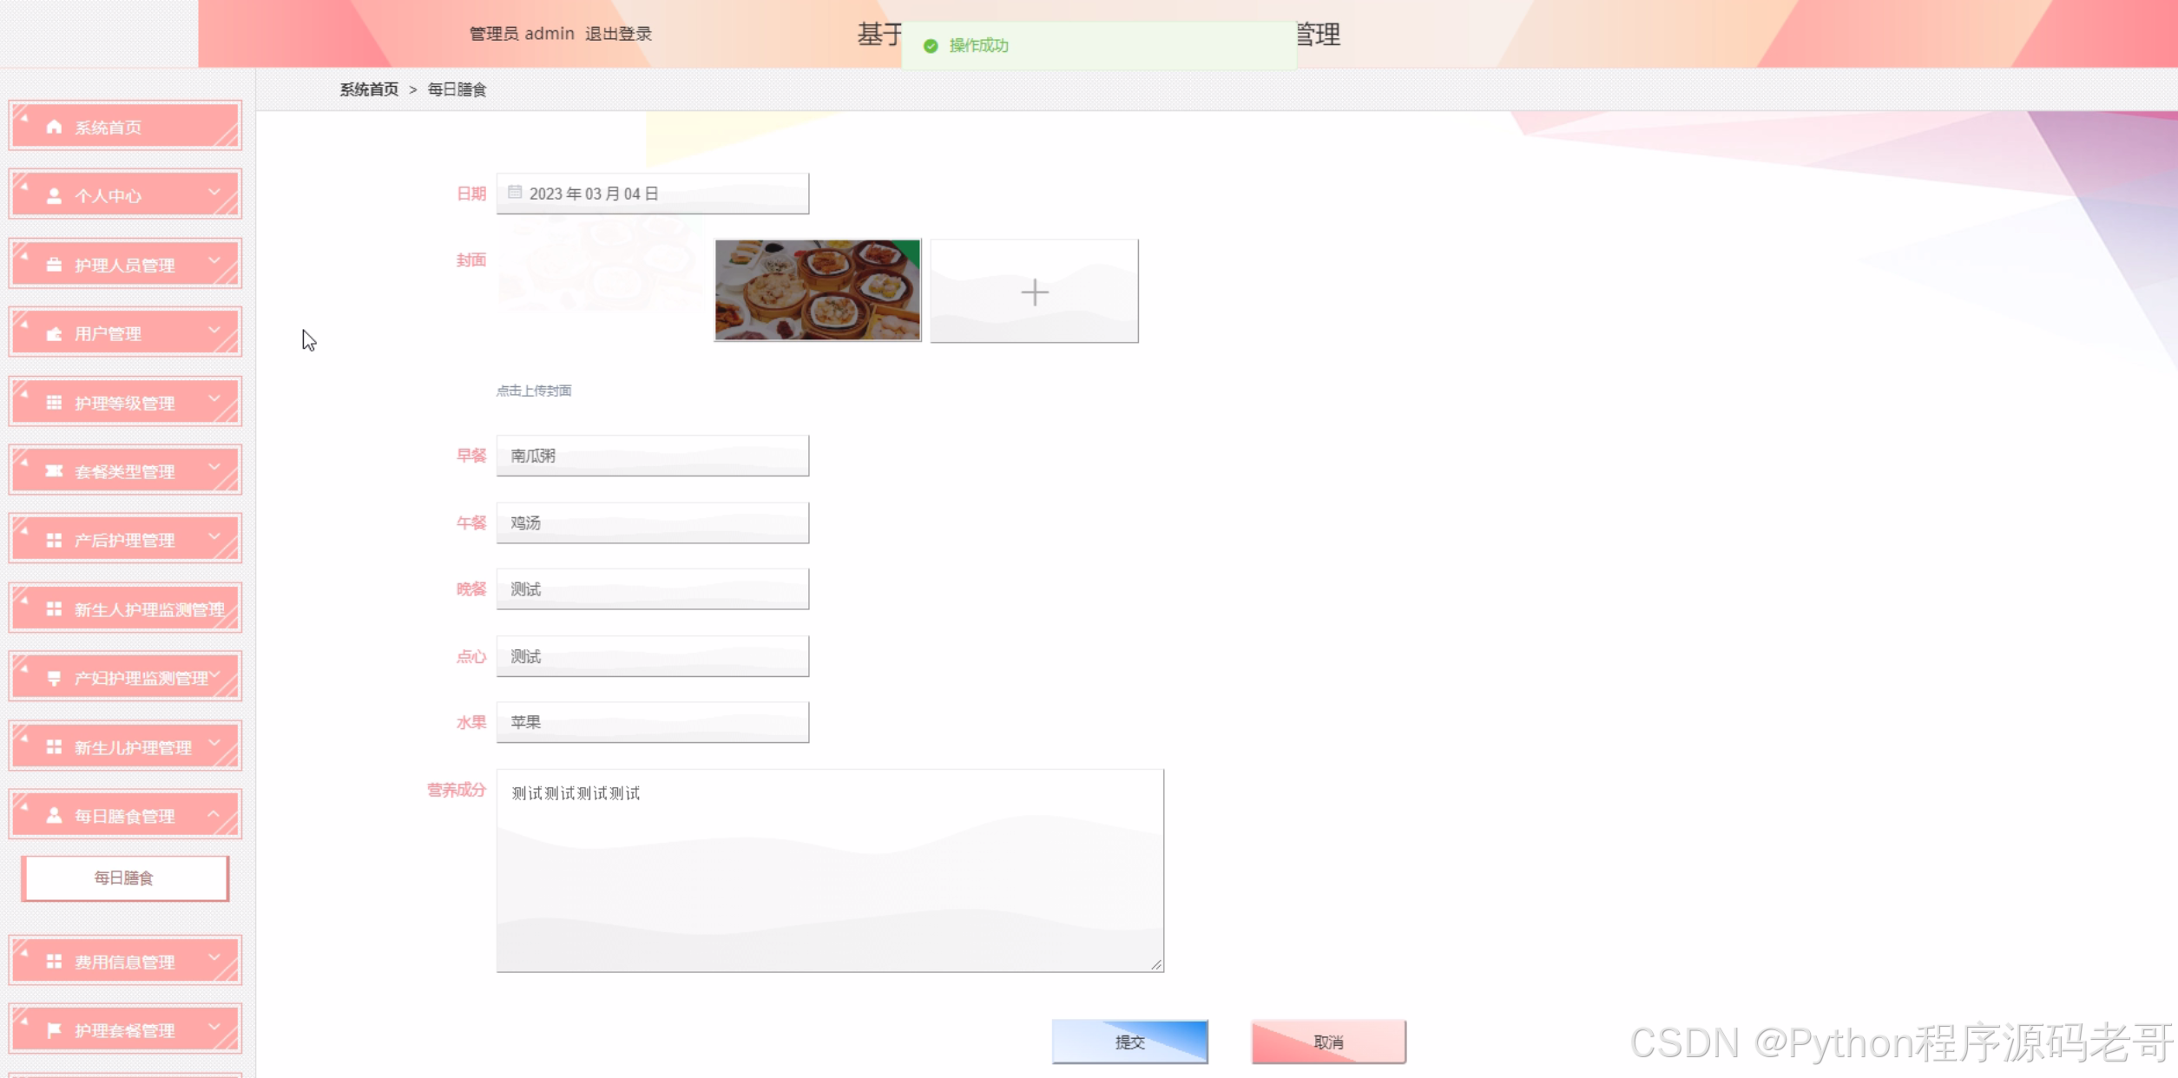
Task: Click the 退出登录 link
Action: click(x=618, y=34)
